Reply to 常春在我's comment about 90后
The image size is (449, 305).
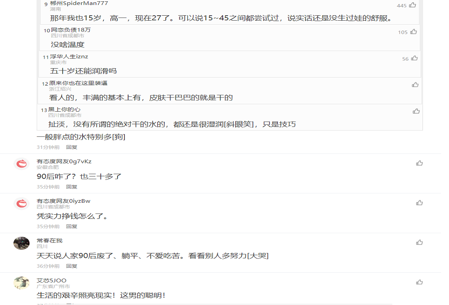click(x=72, y=266)
